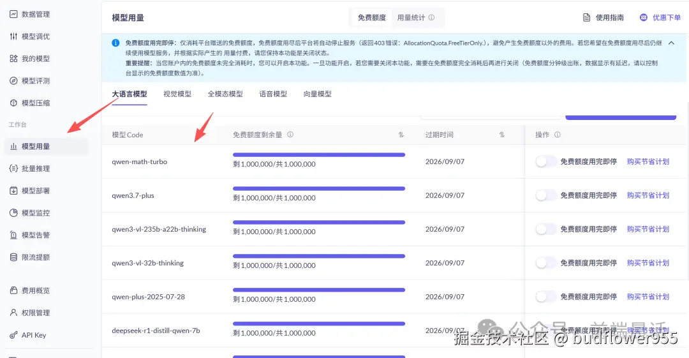The height and width of the screenshot is (358, 689).
Task: Sort by 免费额度剩余量 column arrows
Action: 401,135
